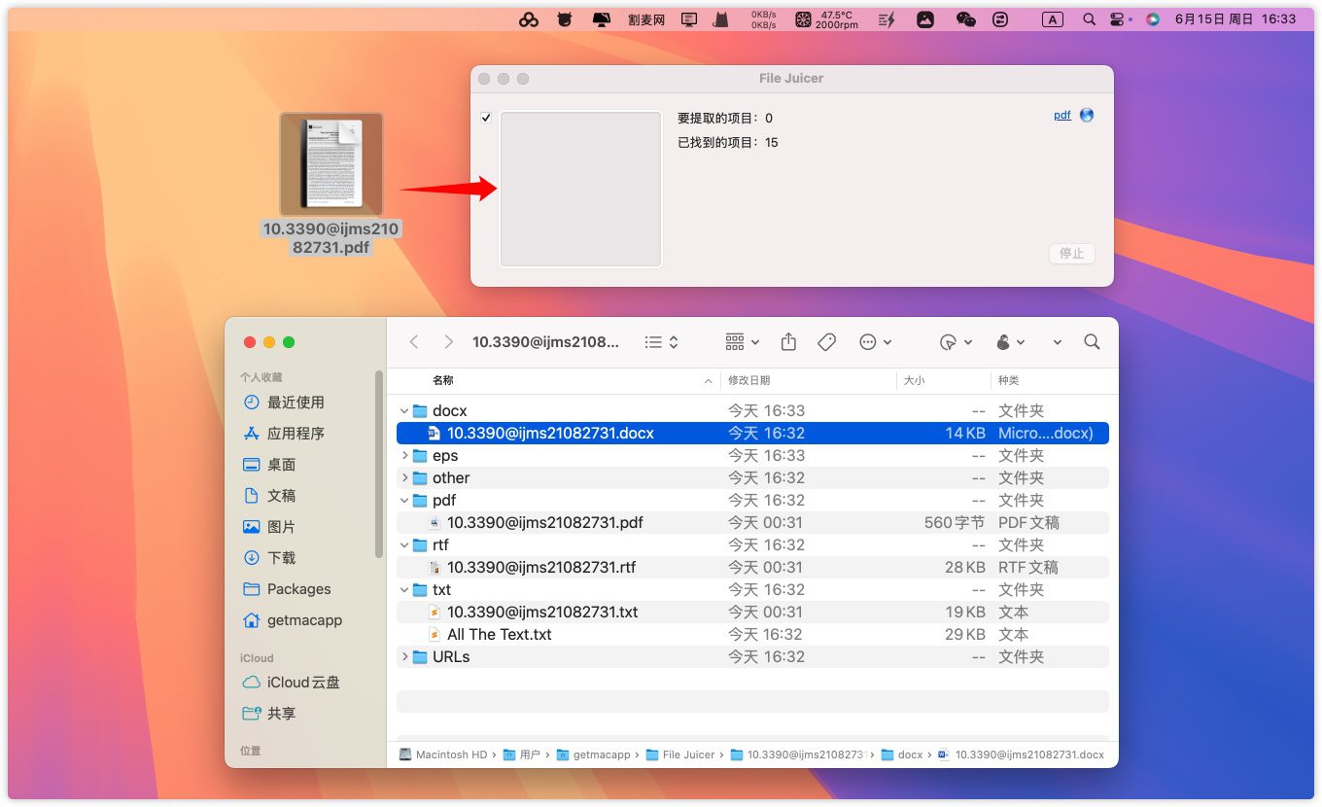
Task: Open Finder search magnifier icon
Action: click(x=1092, y=342)
